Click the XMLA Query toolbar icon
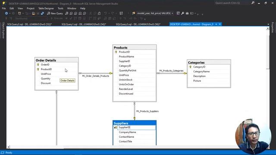 [x=80, y=13]
